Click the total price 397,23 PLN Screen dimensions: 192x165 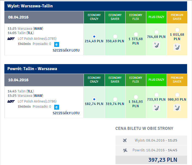163,160
